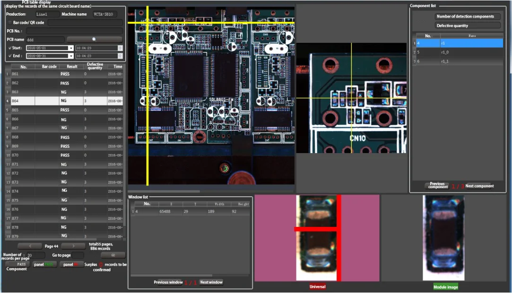Enable the Bar code/QR code checkbox
This screenshot has width=512, height=293.
10,23
